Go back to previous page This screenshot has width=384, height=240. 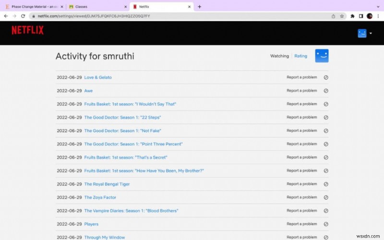(6, 16)
